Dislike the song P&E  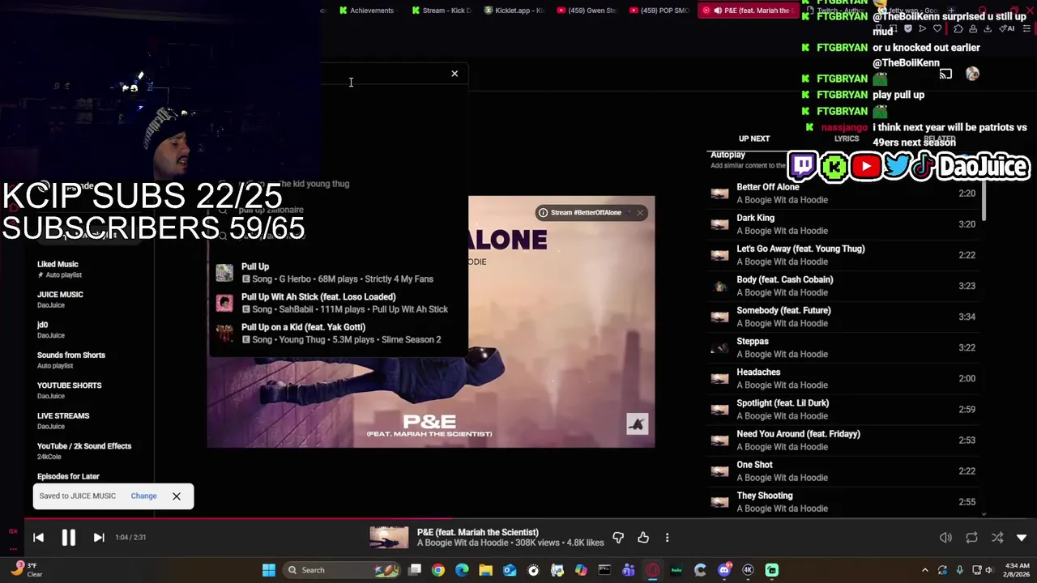tap(618, 538)
